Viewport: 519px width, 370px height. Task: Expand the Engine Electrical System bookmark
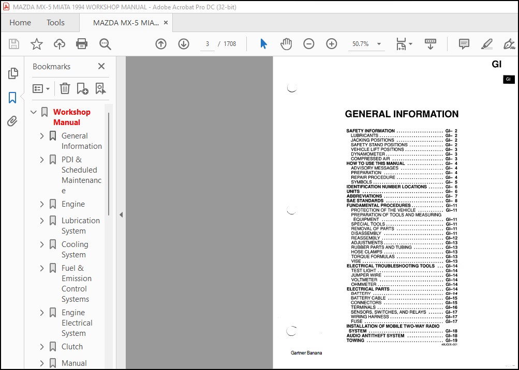pyautogui.click(x=42, y=313)
